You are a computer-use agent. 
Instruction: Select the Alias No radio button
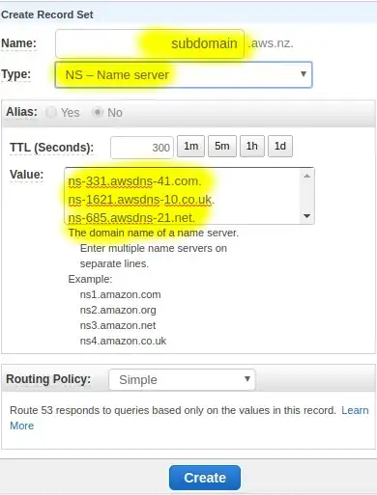point(98,112)
